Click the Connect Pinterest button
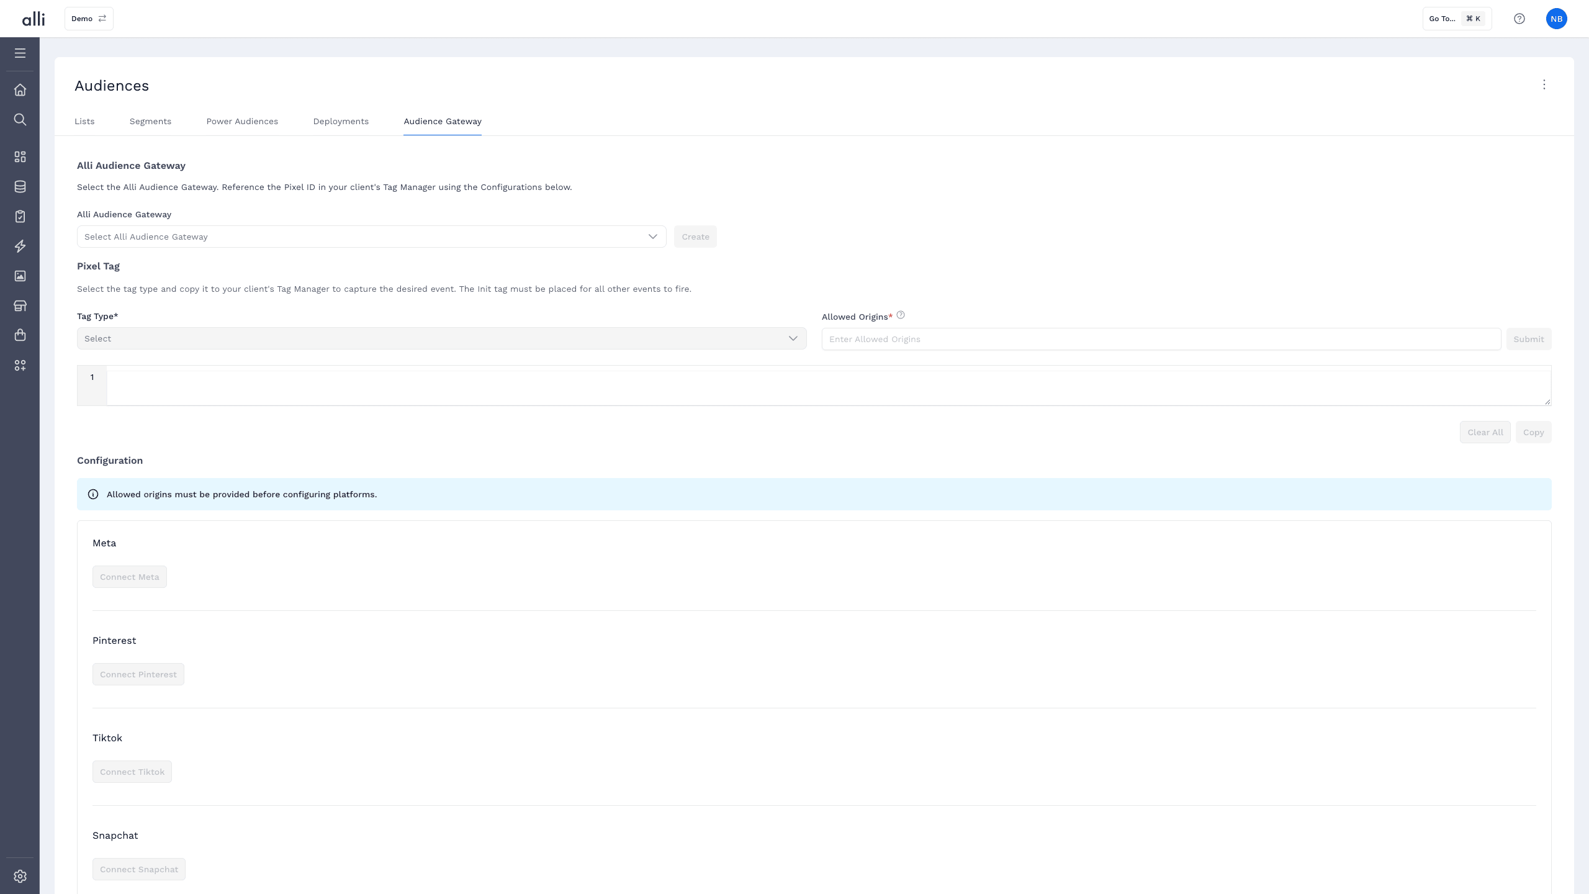This screenshot has height=894, width=1589. pyautogui.click(x=138, y=674)
